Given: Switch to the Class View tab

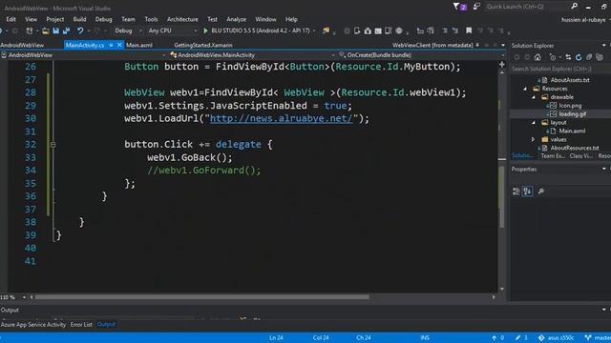Looking at the screenshot, I should [581, 156].
